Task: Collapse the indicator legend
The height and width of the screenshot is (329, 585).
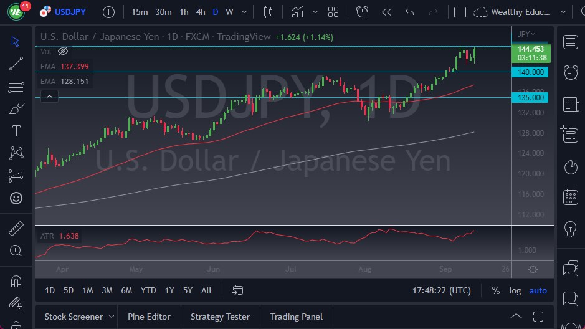Action: 49,97
